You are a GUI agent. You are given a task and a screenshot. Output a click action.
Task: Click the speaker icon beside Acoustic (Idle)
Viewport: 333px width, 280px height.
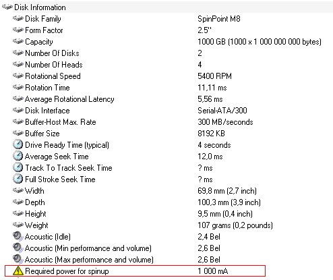pyautogui.click(x=18, y=236)
